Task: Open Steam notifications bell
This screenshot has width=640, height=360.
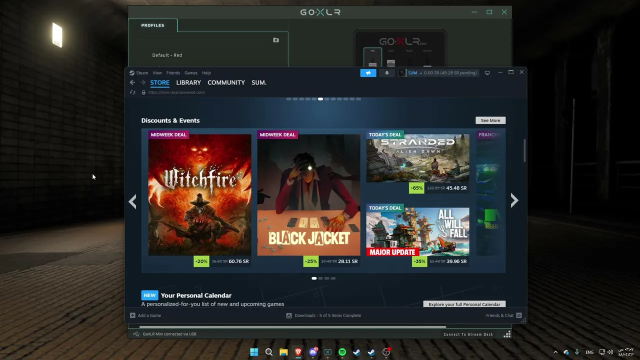Action: (x=386, y=73)
